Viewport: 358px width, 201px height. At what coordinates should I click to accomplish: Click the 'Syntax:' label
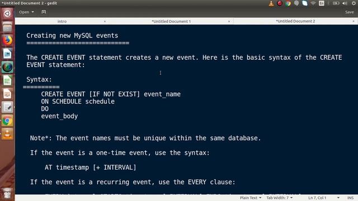coord(39,79)
